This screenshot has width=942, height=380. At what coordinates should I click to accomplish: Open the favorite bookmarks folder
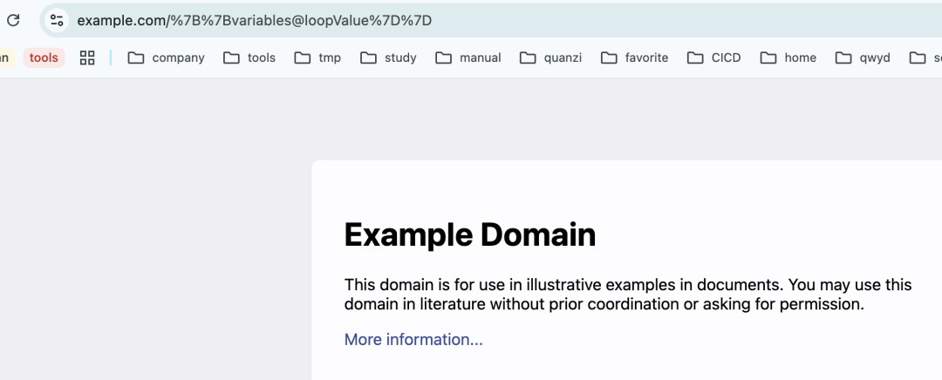pyautogui.click(x=634, y=58)
